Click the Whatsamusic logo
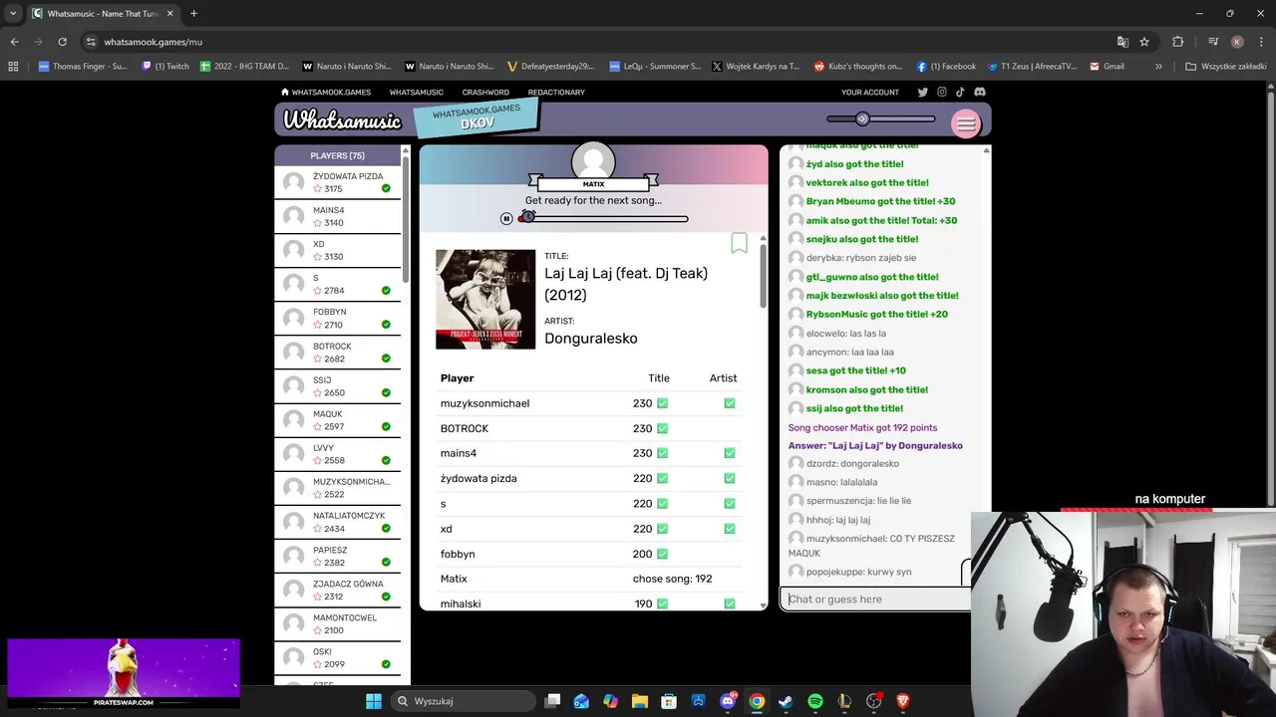Viewport: 1276px width, 717px height. point(342,120)
